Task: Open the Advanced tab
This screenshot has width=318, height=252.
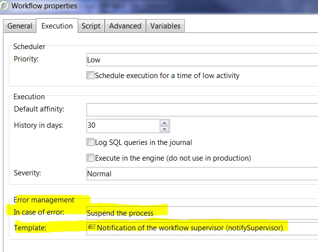Action: [125, 26]
